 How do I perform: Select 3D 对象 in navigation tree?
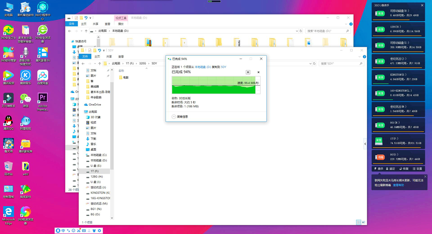point(93,117)
